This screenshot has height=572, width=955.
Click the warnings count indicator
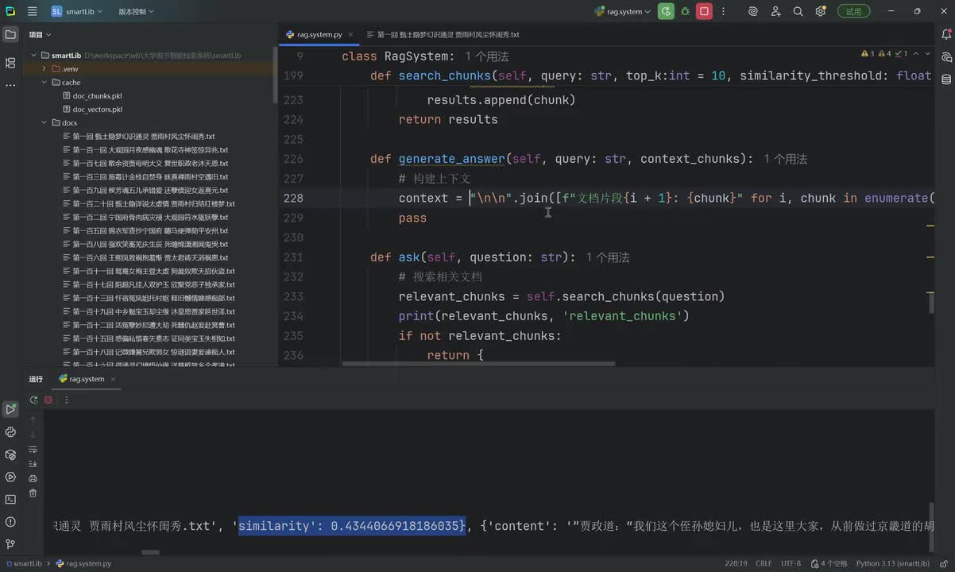tap(868, 54)
